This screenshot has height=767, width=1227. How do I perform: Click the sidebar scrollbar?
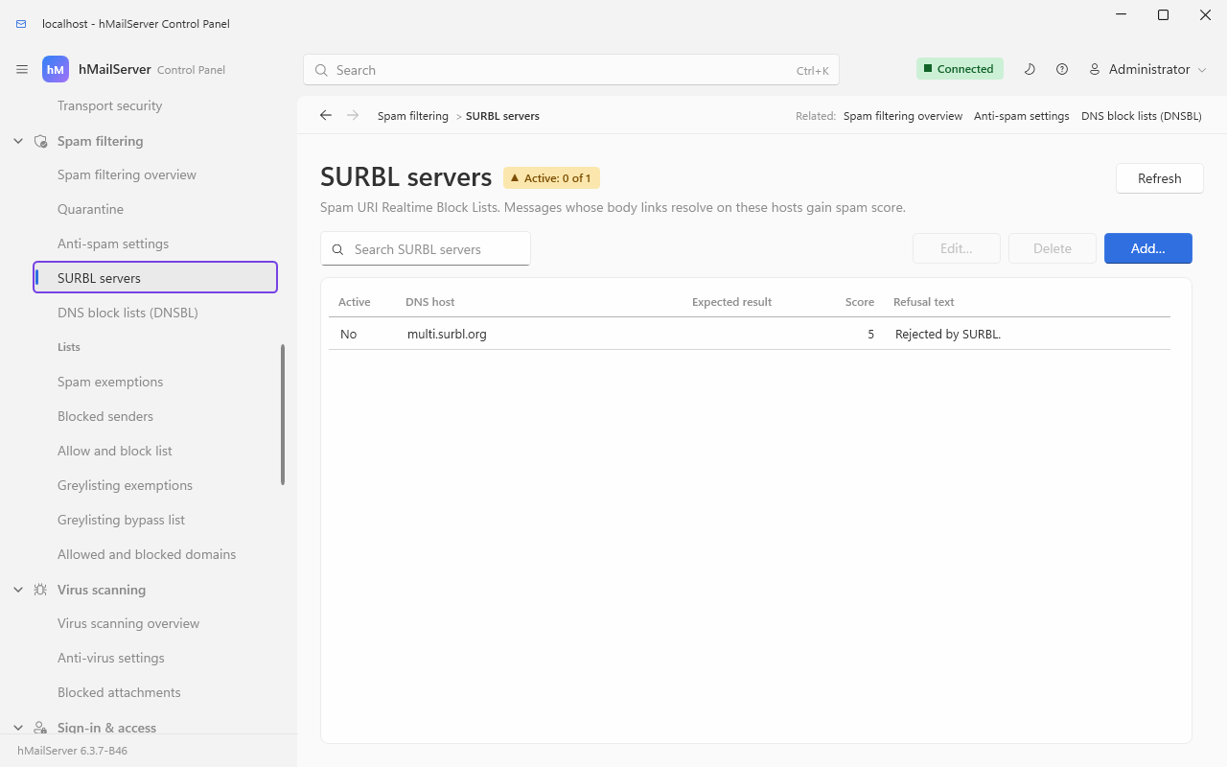pyautogui.click(x=283, y=415)
